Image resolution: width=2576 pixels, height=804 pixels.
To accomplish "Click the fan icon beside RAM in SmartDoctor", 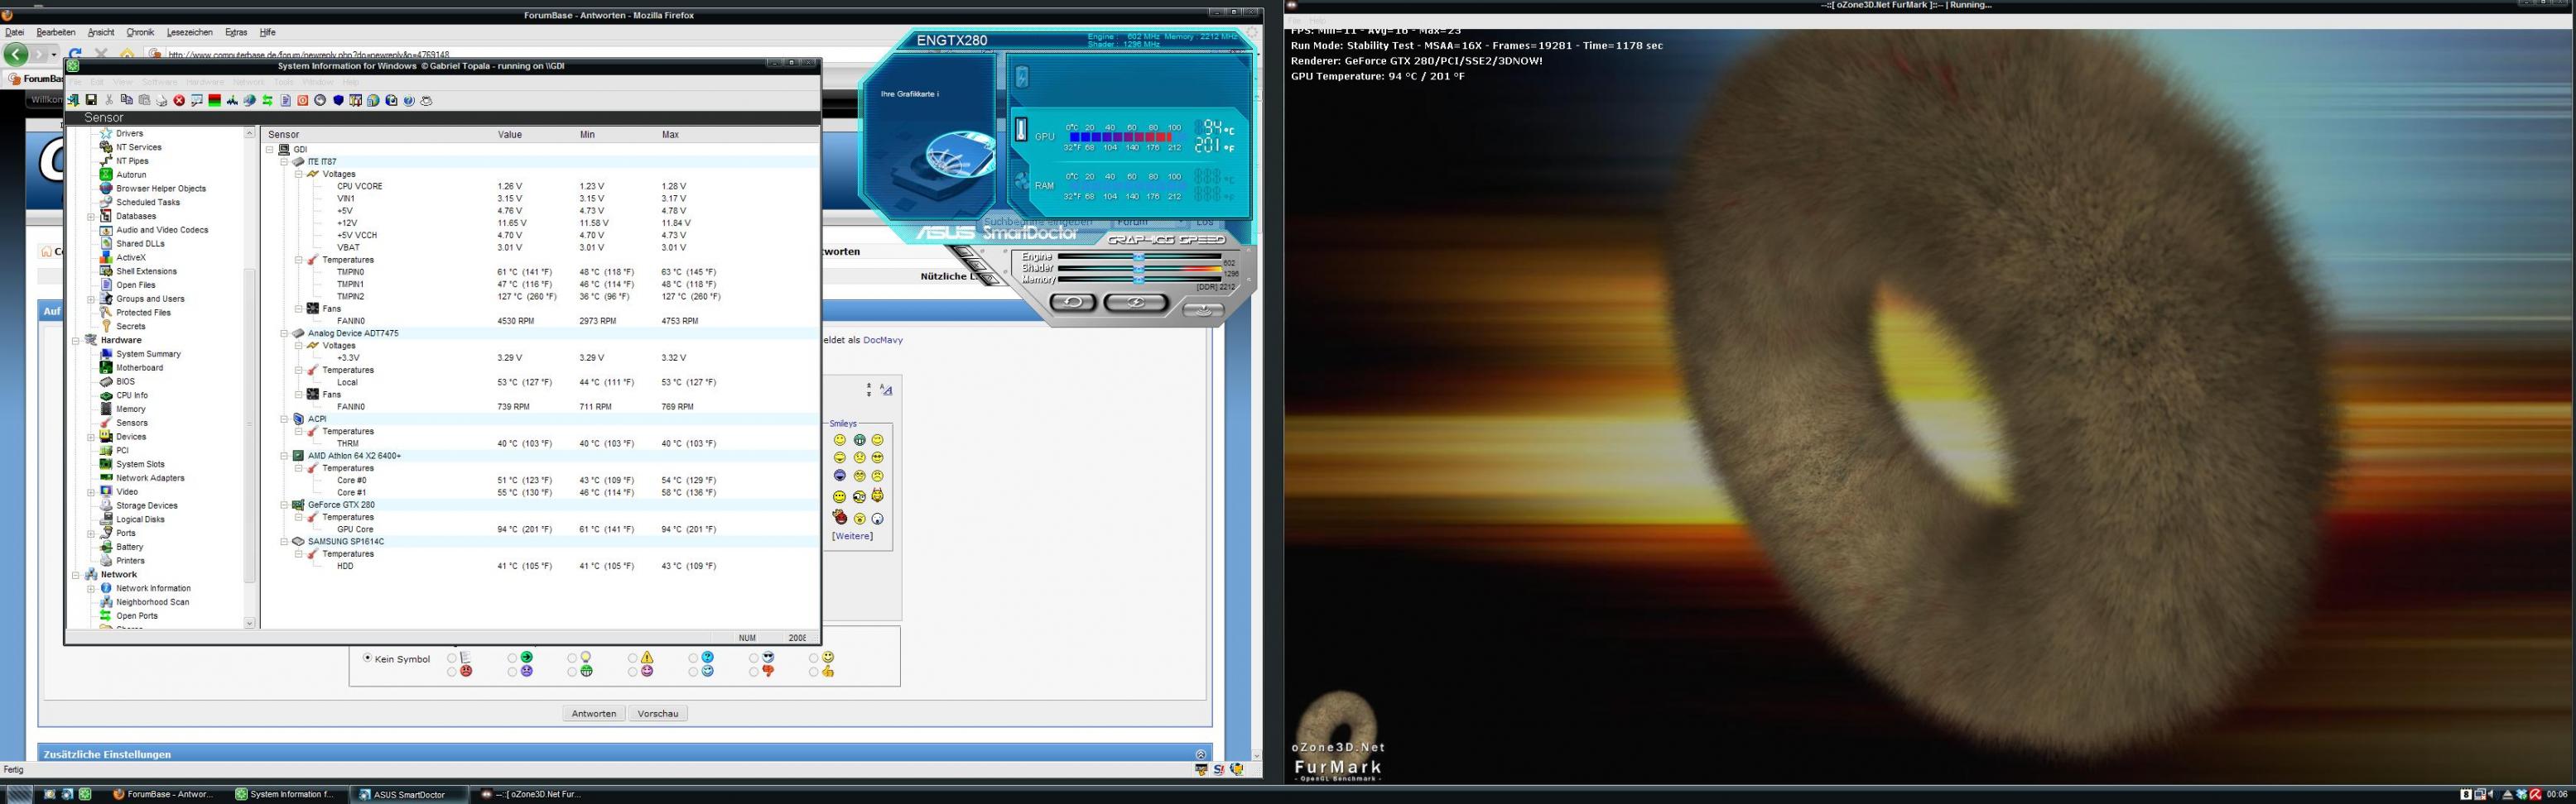I will (1023, 181).
